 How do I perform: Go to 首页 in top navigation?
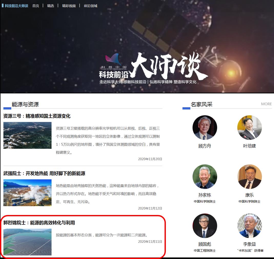(x=36, y=6)
